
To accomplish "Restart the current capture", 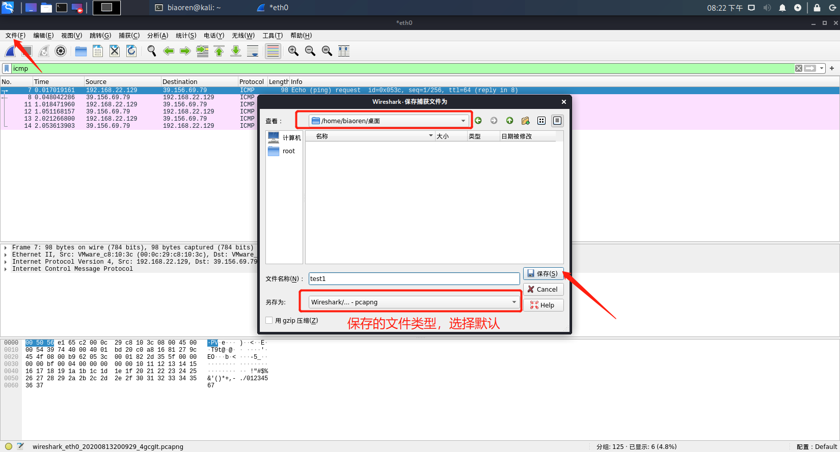I will click(44, 51).
